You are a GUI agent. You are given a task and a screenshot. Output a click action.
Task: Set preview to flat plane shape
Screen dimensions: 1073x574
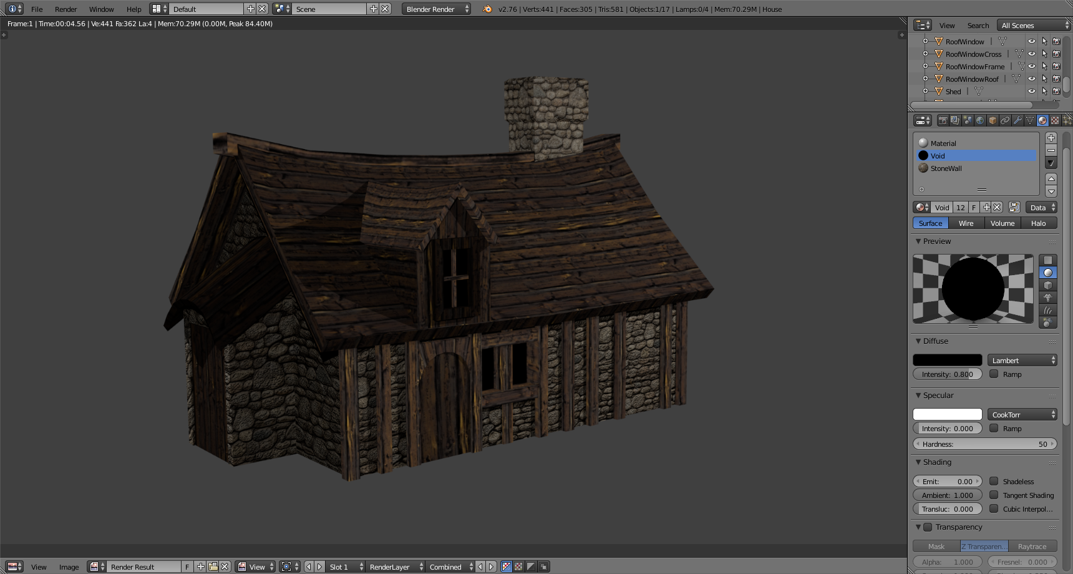pos(1048,260)
